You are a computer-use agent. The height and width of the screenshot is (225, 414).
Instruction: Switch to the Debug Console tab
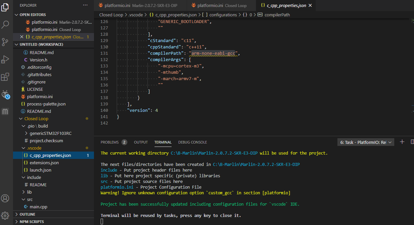click(193, 142)
